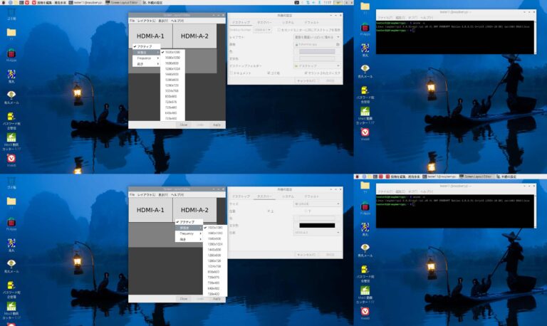Select the 秀丸 icon on lower-left desktop
Viewport: 547px width, 326px height.
coord(11,245)
